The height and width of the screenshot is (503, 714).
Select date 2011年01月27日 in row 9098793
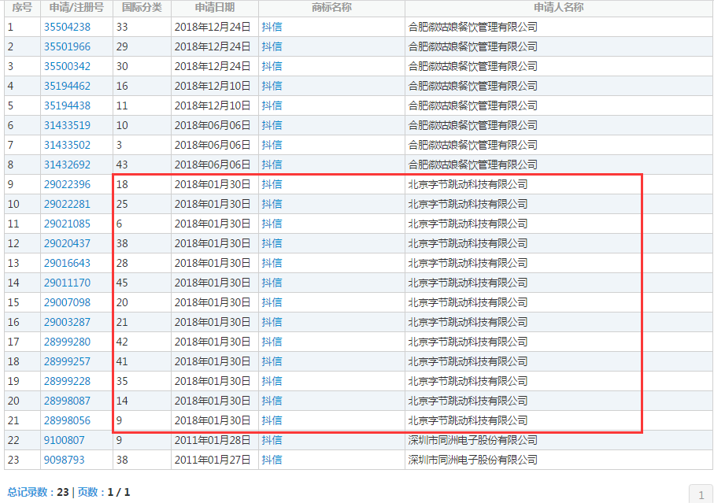[213, 460]
